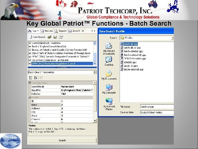Select file selectall.gpp
The image size is (198, 149).
(x=128, y=62)
